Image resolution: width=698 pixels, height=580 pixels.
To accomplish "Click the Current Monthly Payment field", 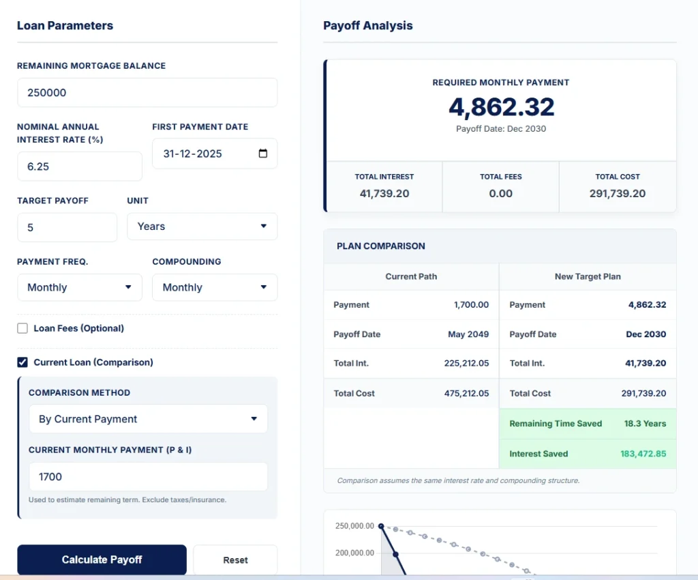I will pyautogui.click(x=147, y=477).
